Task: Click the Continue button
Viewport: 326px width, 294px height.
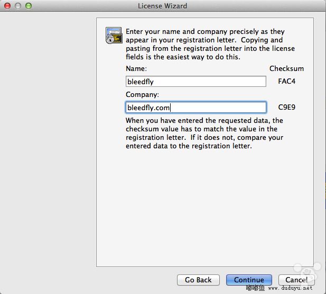Action: [x=249, y=280]
